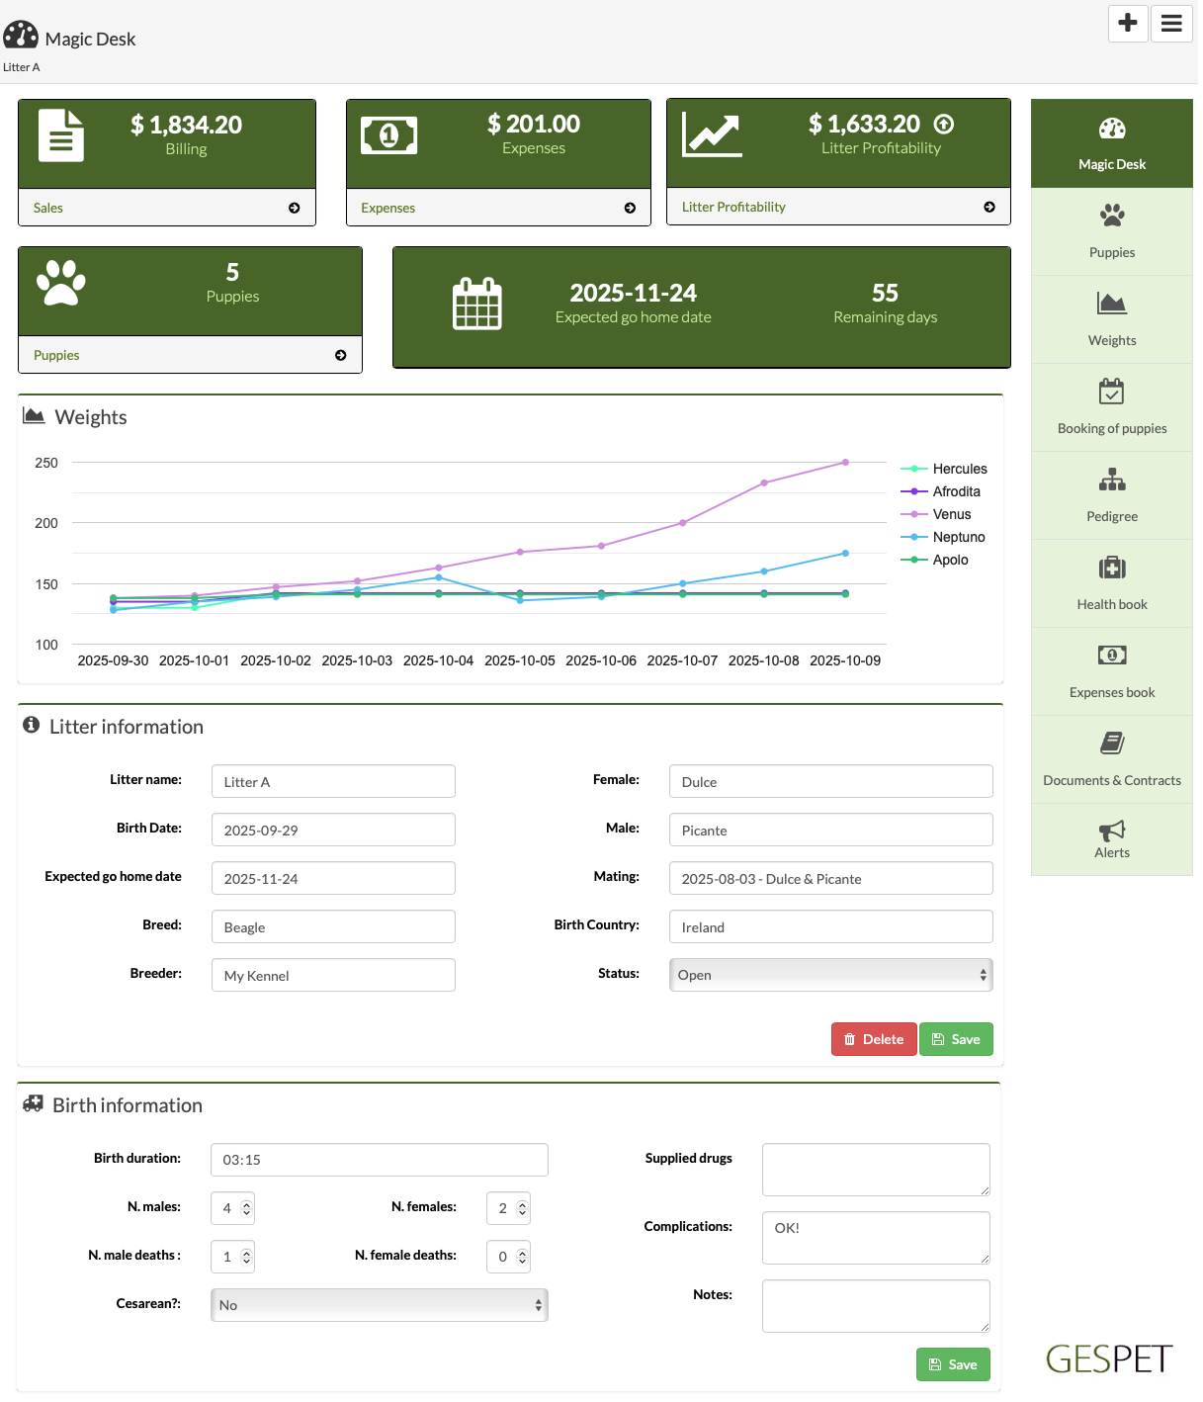Open the hamburger menu at top right
This screenshot has width=1203, height=1402.
tap(1171, 23)
